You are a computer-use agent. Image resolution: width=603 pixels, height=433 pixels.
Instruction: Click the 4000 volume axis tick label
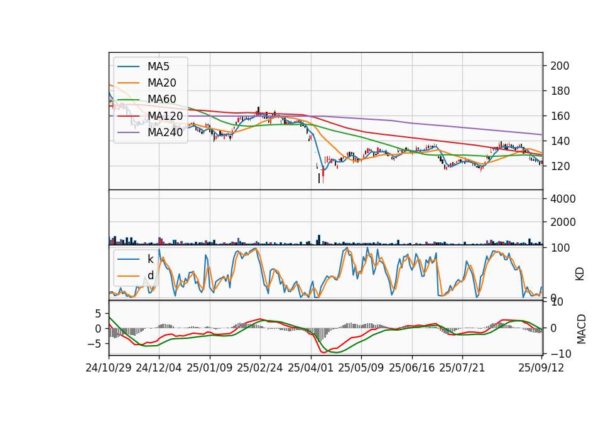pyautogui.click(x=563, y=199)
